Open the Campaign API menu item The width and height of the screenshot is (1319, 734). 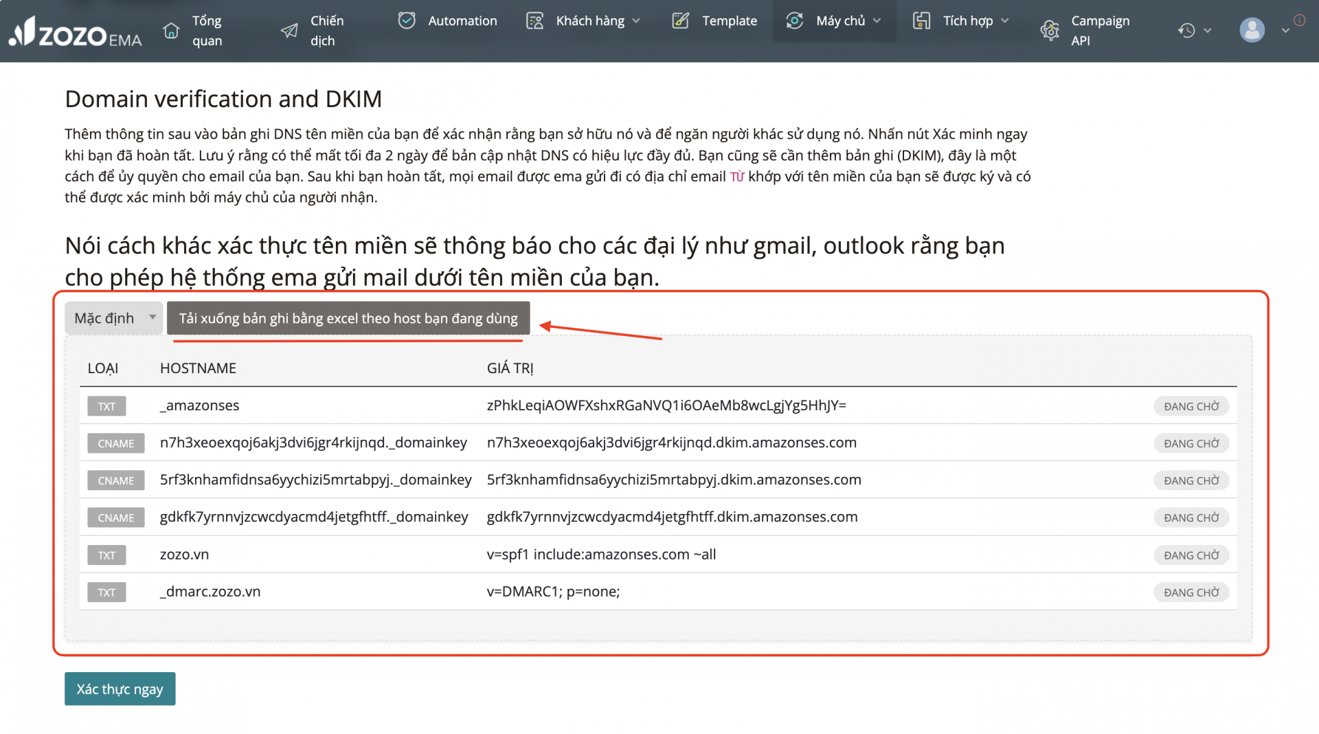[x=1100, y=30]
